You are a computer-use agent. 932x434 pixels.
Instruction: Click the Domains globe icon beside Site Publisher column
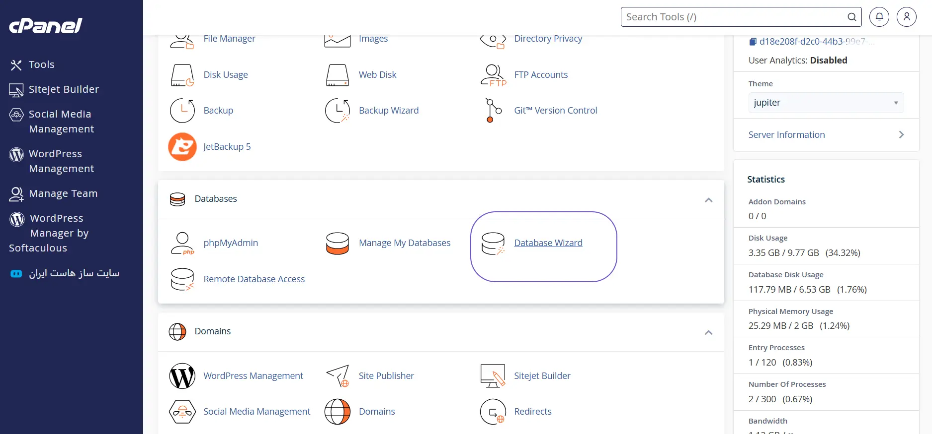coord(338,412)
